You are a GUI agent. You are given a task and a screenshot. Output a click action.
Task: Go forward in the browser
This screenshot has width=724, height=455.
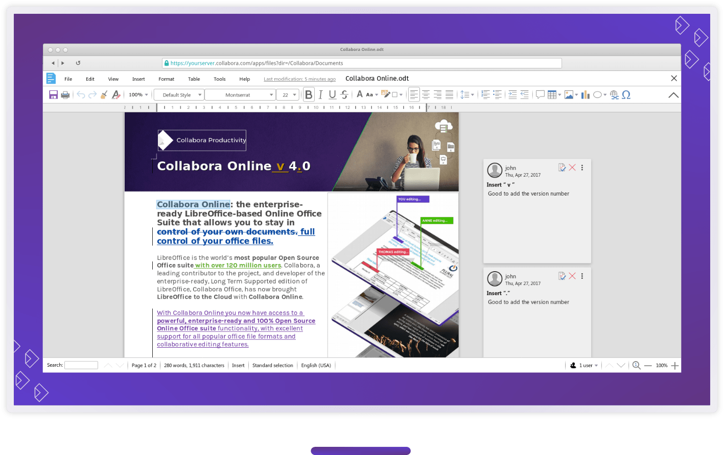pyautogui.click(x=63, y=63)
